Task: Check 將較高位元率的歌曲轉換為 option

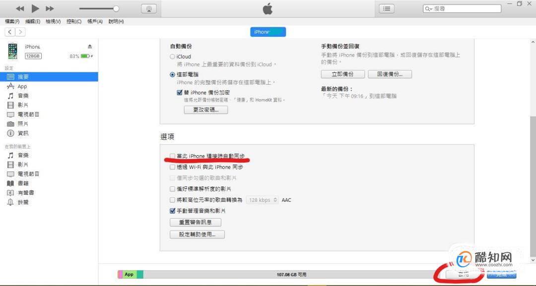Action: tap(173, 200)
